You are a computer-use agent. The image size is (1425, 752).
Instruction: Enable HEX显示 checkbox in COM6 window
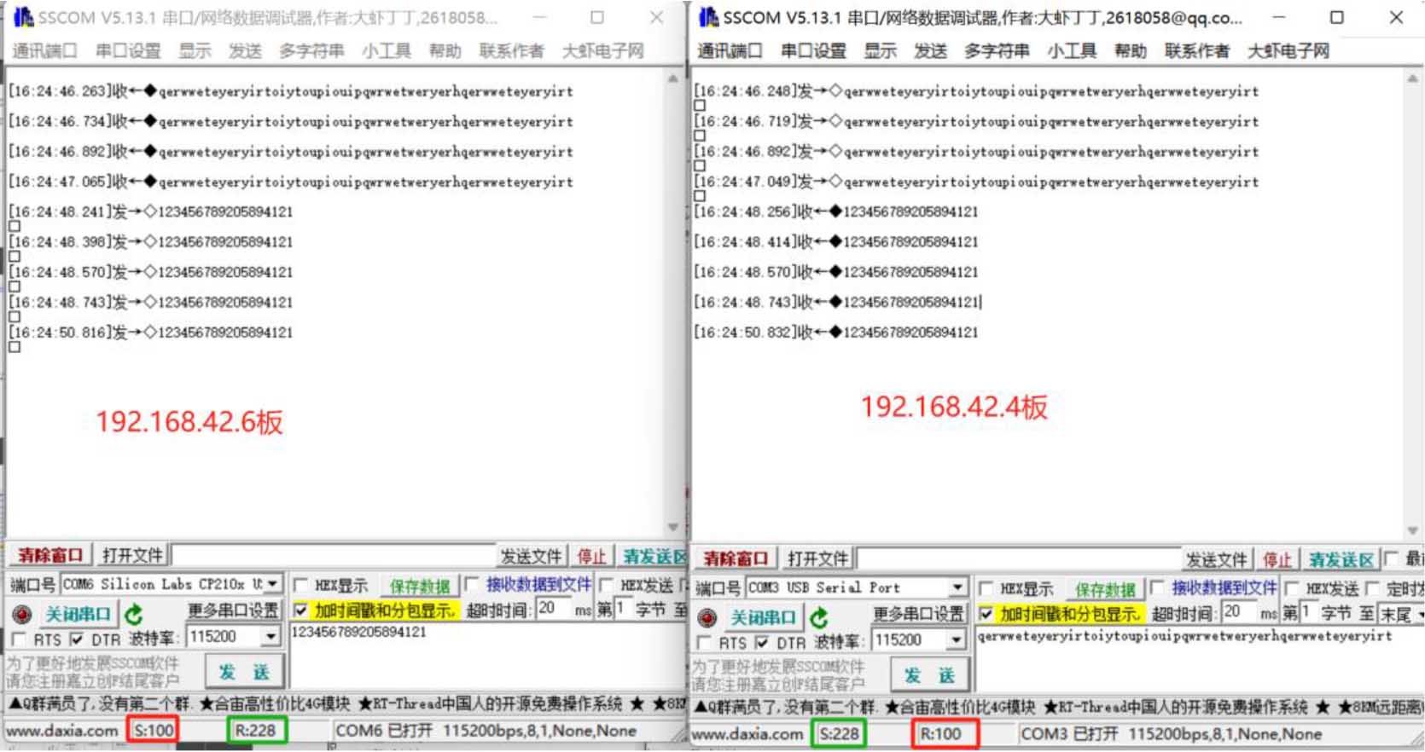coord(301,585)
